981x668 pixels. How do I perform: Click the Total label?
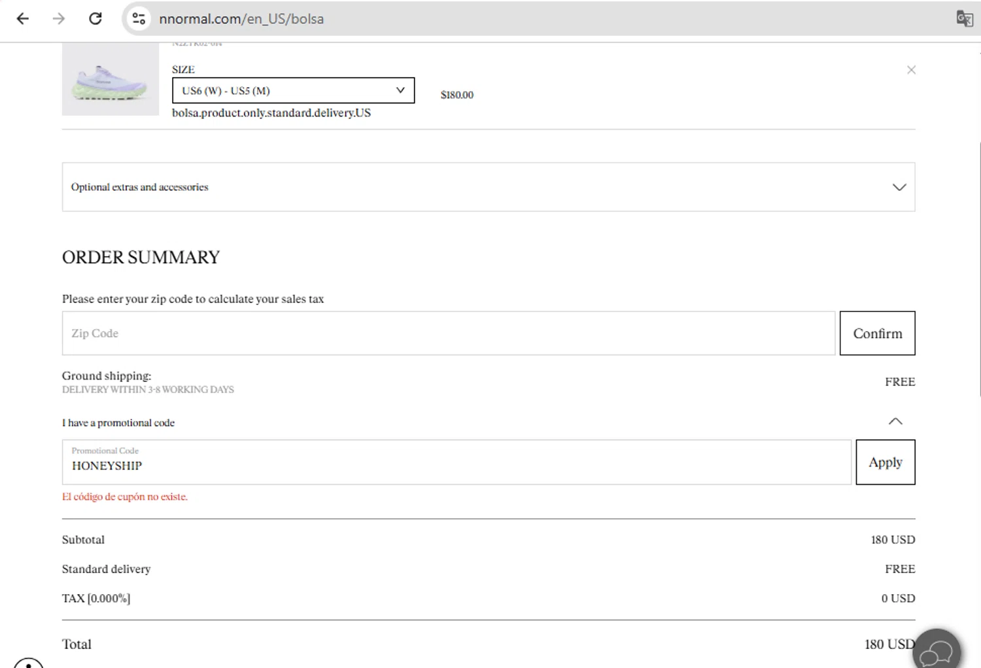[x=77, y=644]
